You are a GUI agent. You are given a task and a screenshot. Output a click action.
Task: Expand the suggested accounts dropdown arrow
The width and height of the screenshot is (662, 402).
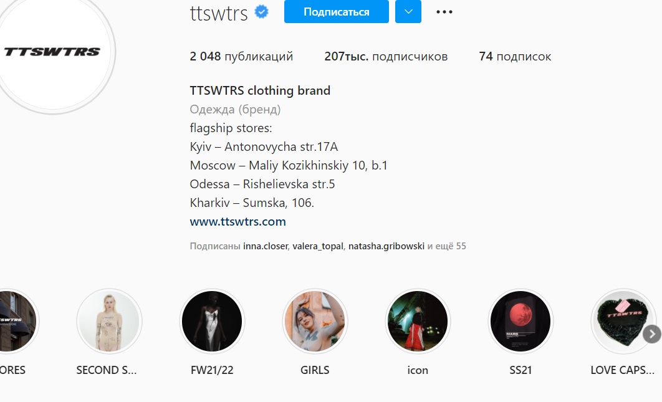point(408,11)
